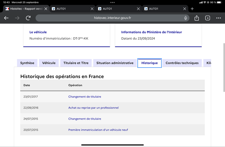Viewport: 225px width, 147px height.
Task: Go back with the browser back arrow
Action: 6,18
